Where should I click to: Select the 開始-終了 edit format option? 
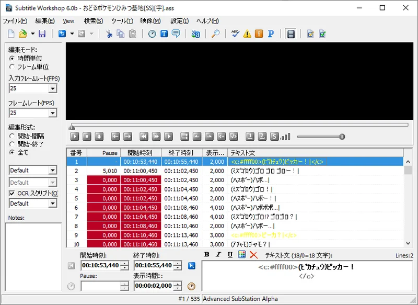pyautogui.click(x=12, y=144)
